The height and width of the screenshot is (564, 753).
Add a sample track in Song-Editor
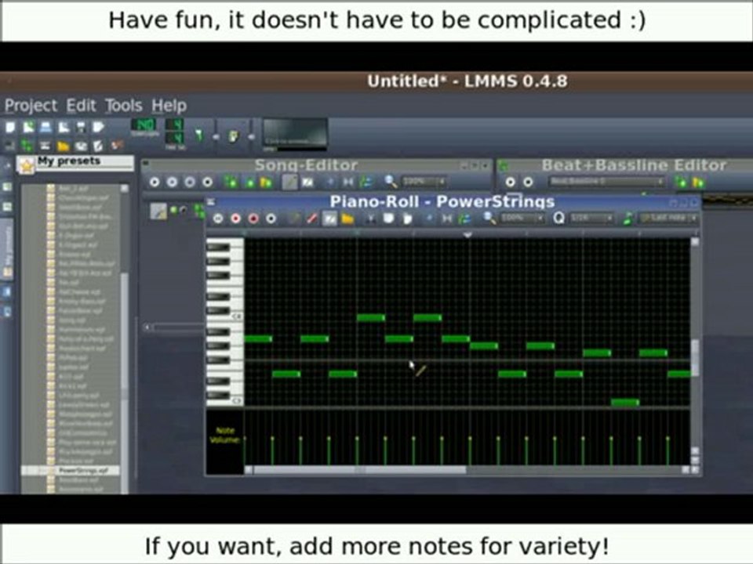pos(249,183)
